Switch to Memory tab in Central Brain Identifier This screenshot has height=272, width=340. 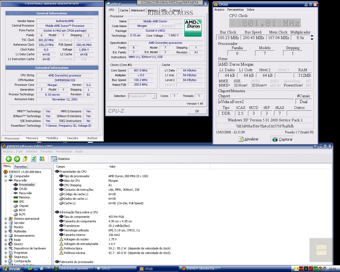point(32,138)
